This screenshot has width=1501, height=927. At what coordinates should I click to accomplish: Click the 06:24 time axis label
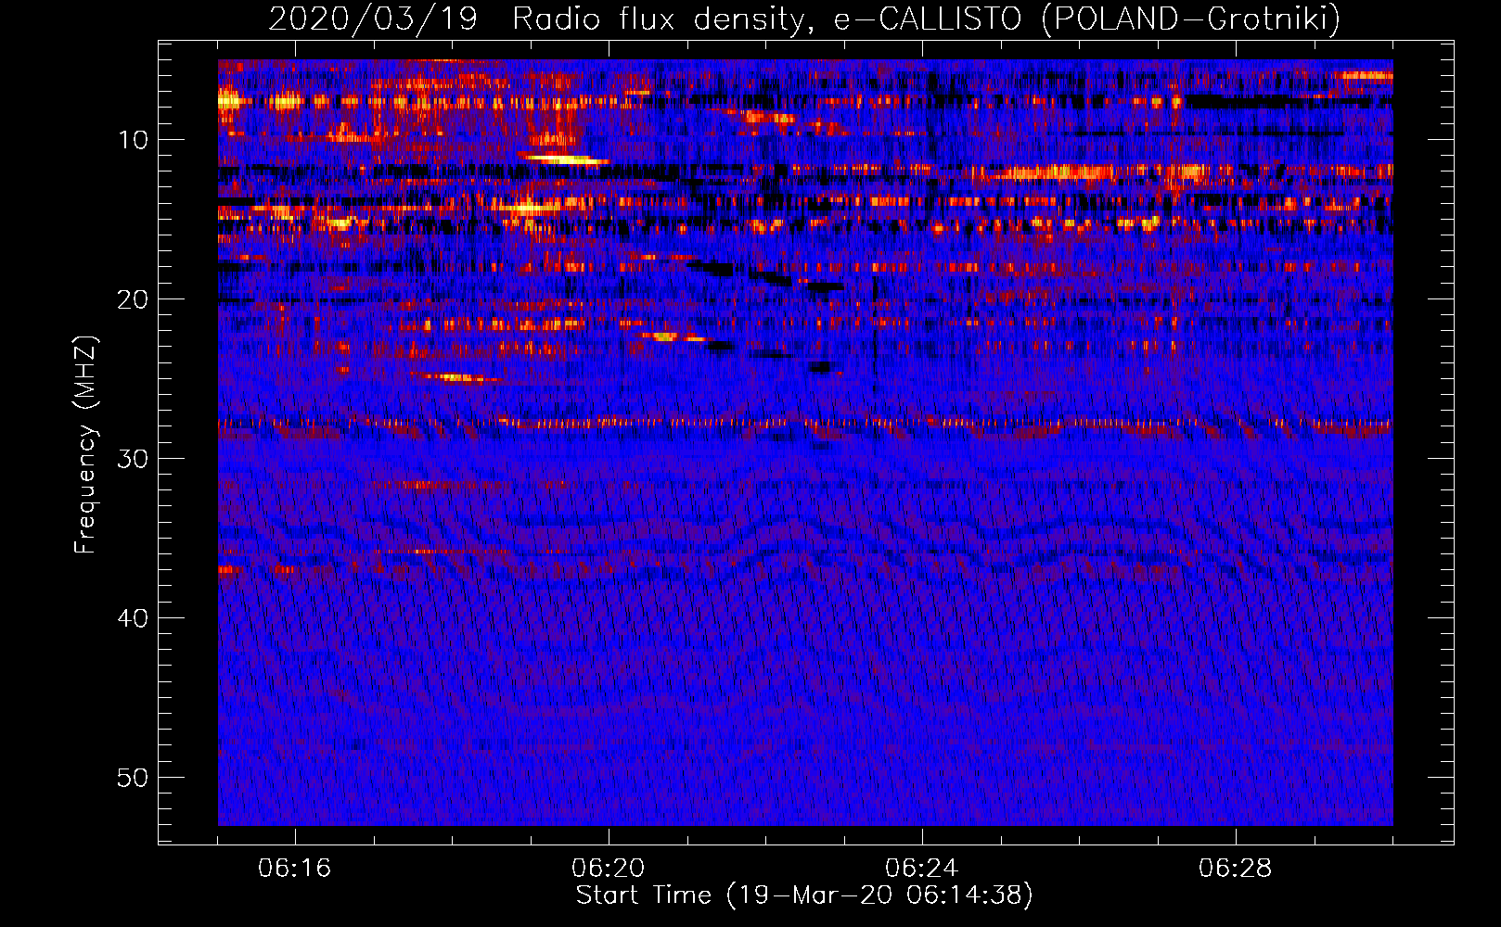(x=922, y=869)
